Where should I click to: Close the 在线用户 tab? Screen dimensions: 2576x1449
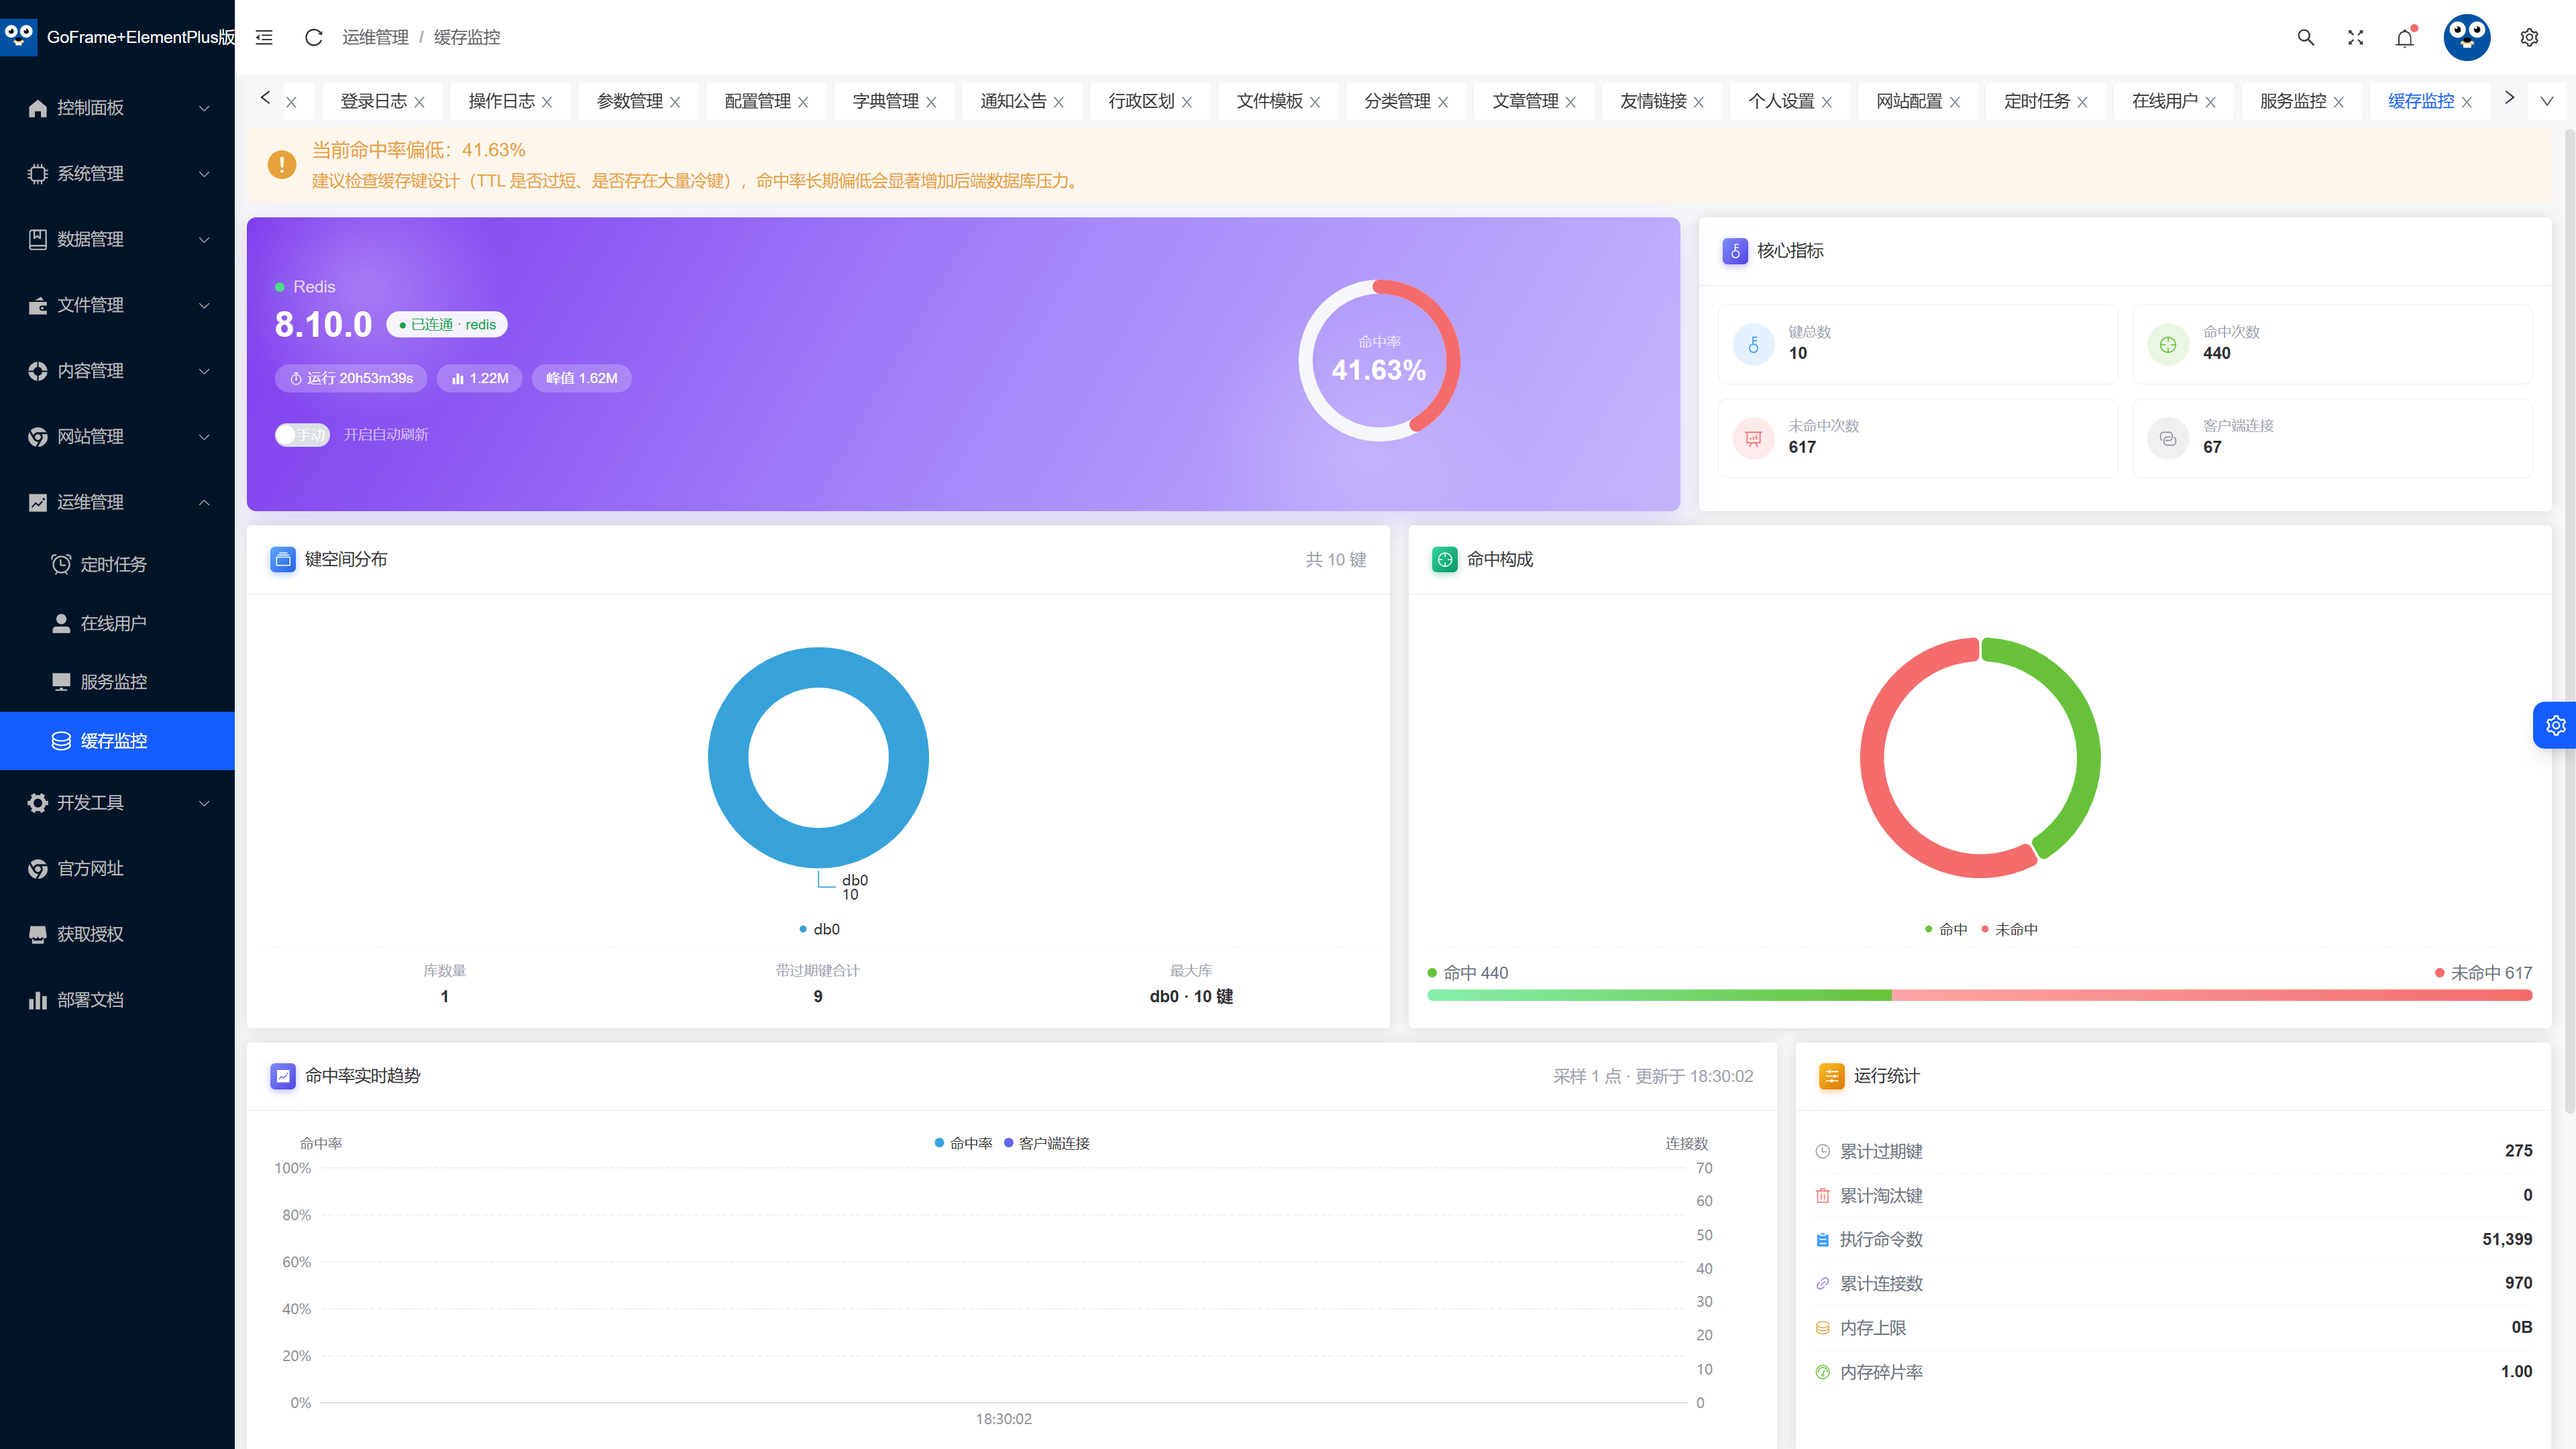click(2211, 102)
